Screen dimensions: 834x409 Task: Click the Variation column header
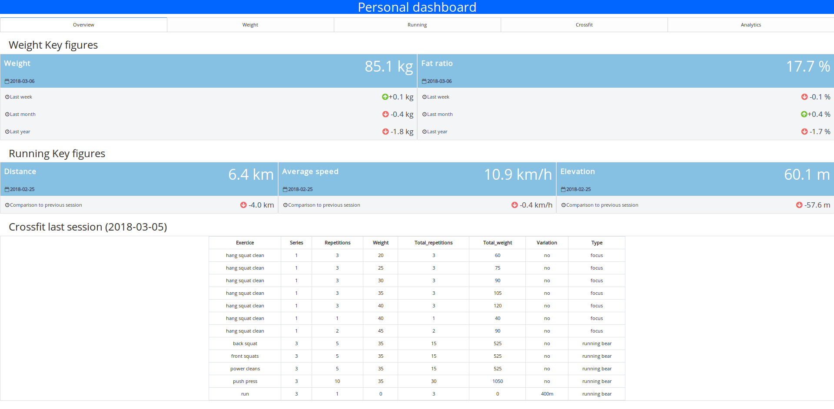coord(546,243)
